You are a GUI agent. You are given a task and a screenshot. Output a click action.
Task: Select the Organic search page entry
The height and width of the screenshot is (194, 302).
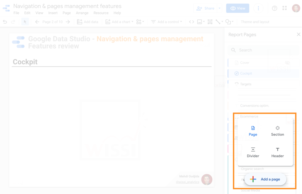[252, 169]
